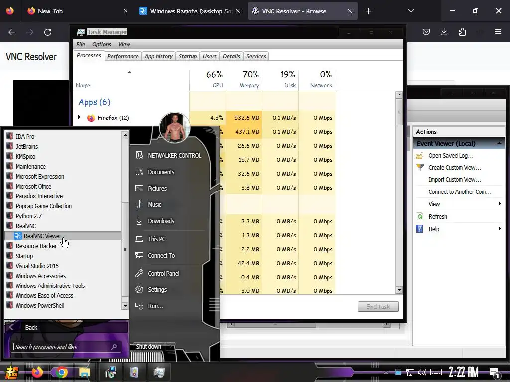Expand Visual Studio 2015 folder
This screenshot has width=510, height=382.
coord(37,266)
